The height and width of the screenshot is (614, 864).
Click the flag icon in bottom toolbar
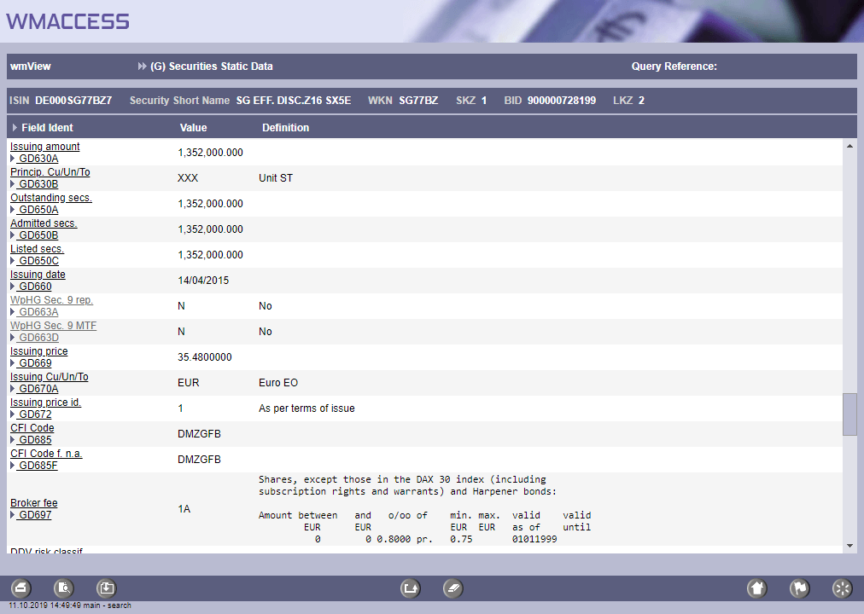(799, 588)
